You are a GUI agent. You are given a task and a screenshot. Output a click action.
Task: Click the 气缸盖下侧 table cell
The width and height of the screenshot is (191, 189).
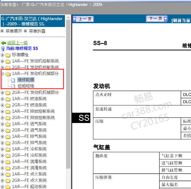tap(175, 156)
